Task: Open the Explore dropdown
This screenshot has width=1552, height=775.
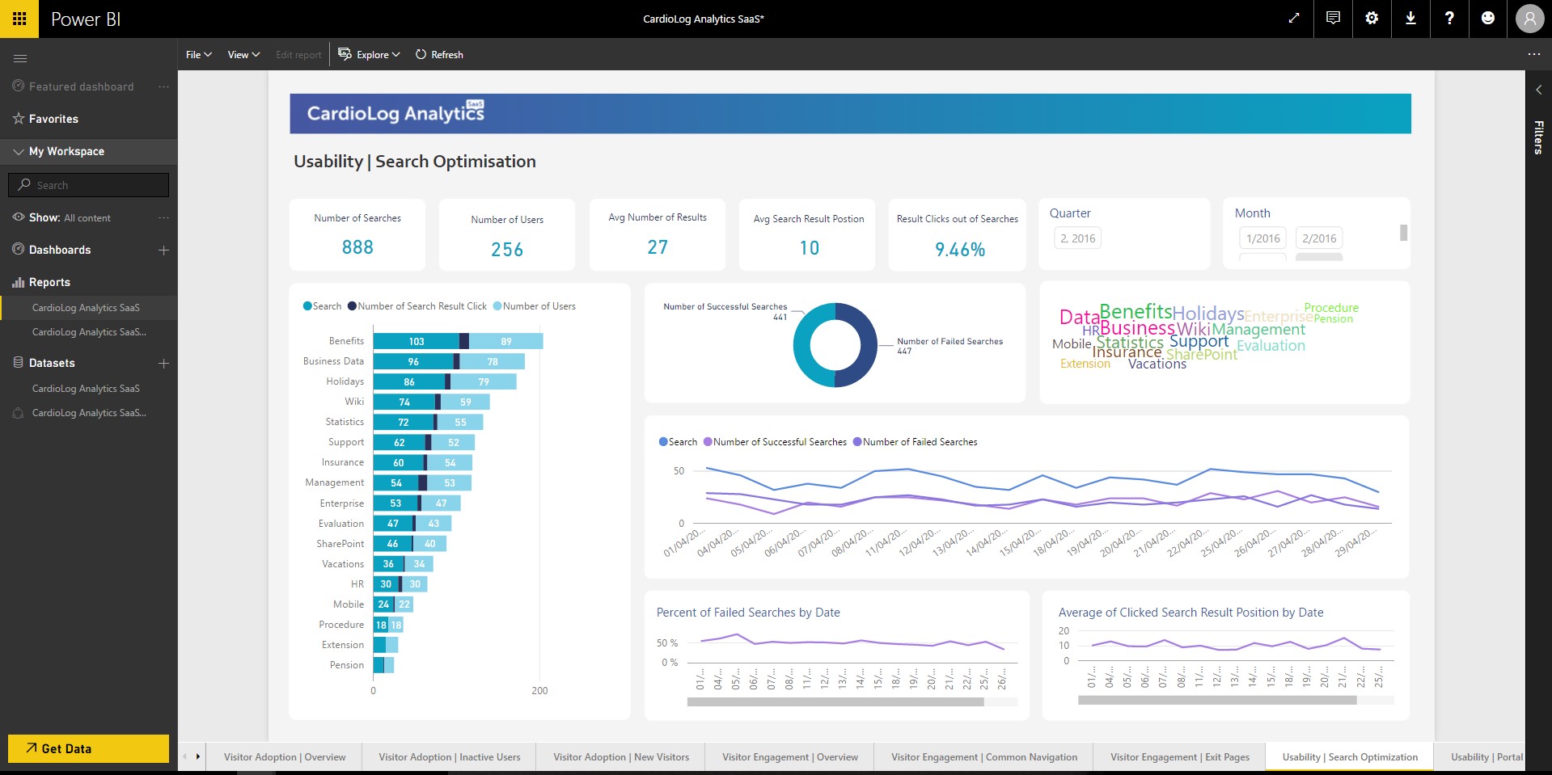Action: [370, 55]
